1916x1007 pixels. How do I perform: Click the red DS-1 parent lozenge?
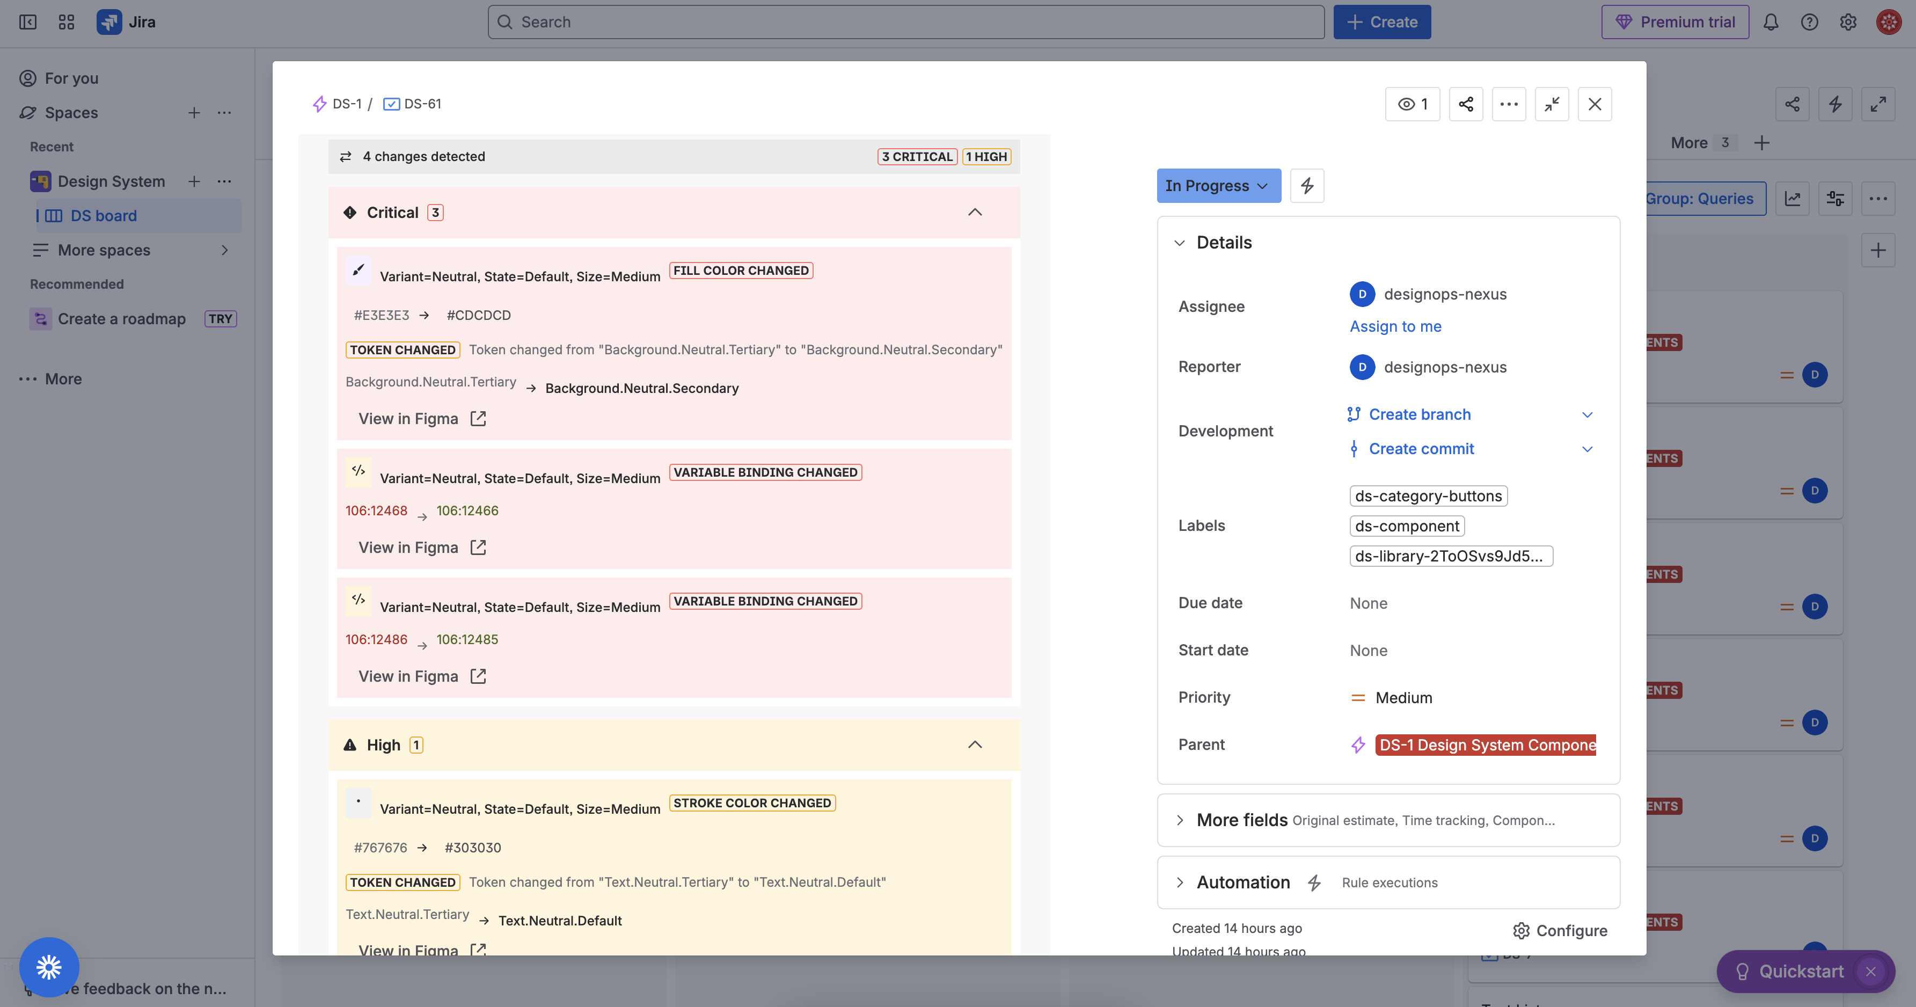[x=1486, y=745]
